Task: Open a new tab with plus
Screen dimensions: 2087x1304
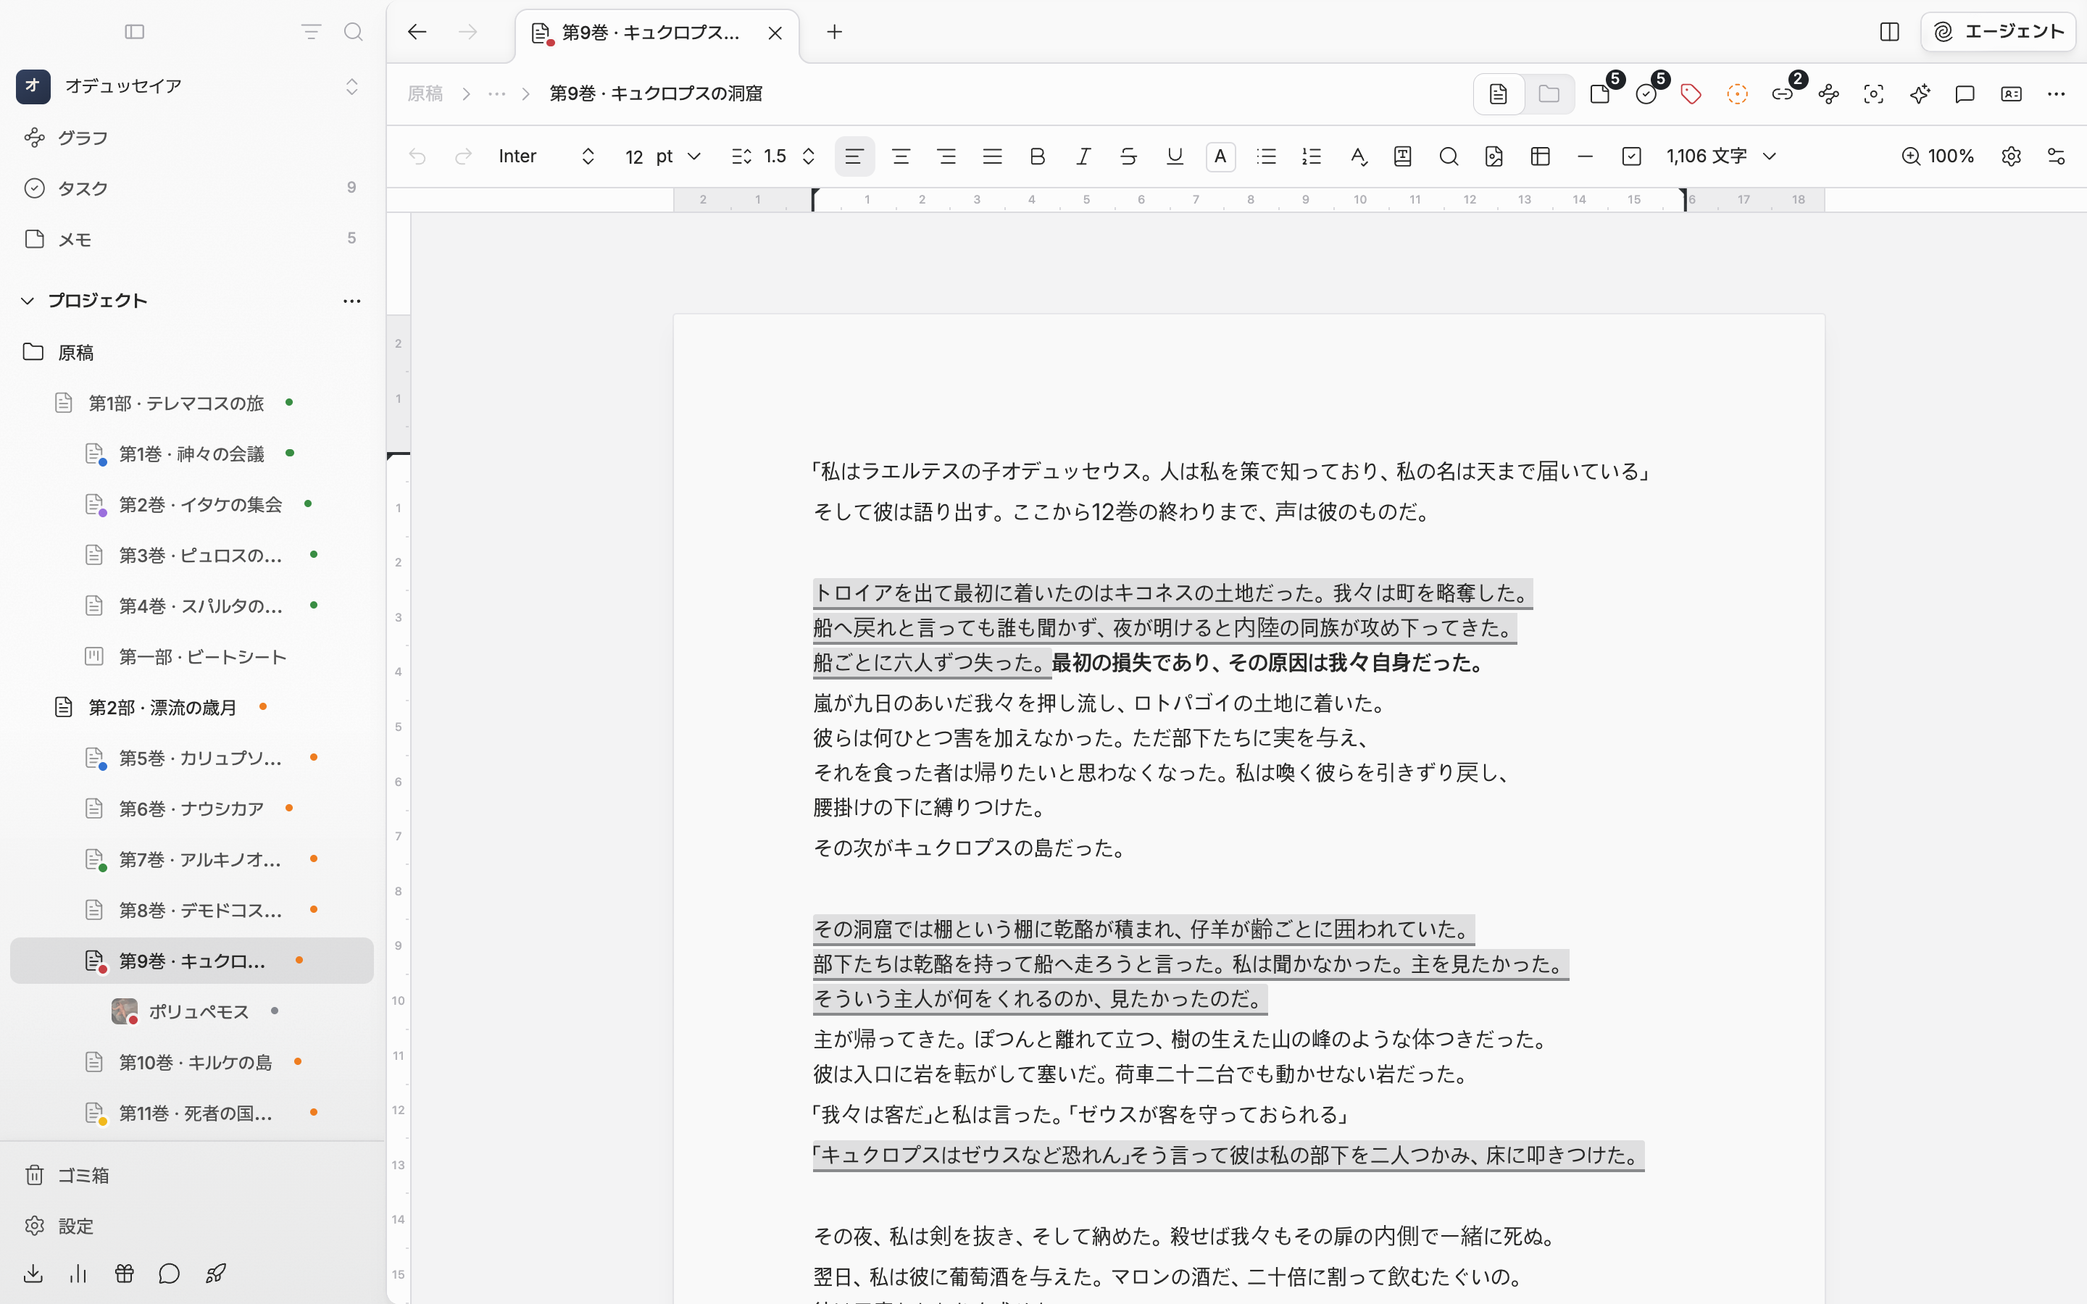Action: click(x=834, y=32)
